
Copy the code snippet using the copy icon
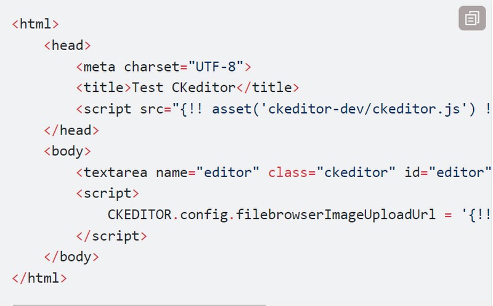[472, 19]
